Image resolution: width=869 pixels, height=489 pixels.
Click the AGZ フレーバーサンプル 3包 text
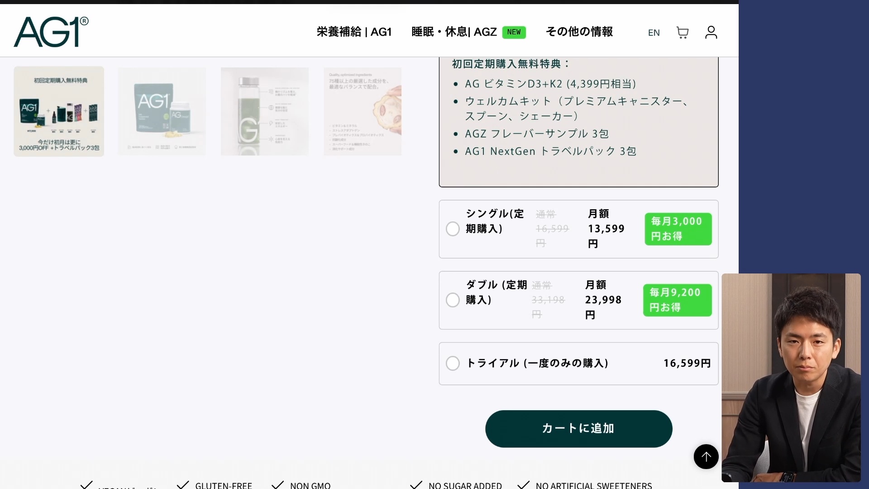[537, 134]
